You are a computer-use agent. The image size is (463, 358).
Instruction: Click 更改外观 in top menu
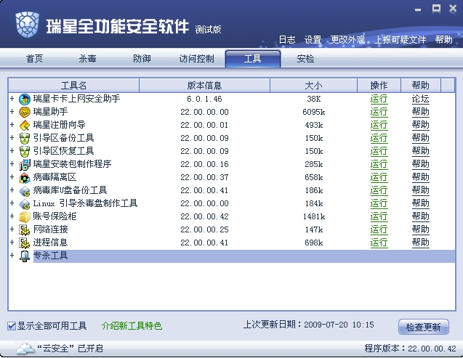(x=347, y=39)
